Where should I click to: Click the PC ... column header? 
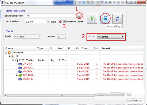[71, 48]
